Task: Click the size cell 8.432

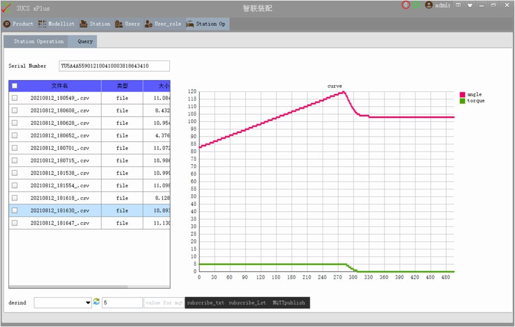Action: tap(157, 110)
